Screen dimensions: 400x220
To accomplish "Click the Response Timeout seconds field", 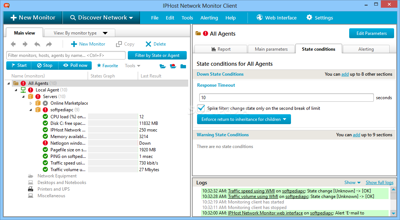I will coord(286,97).
